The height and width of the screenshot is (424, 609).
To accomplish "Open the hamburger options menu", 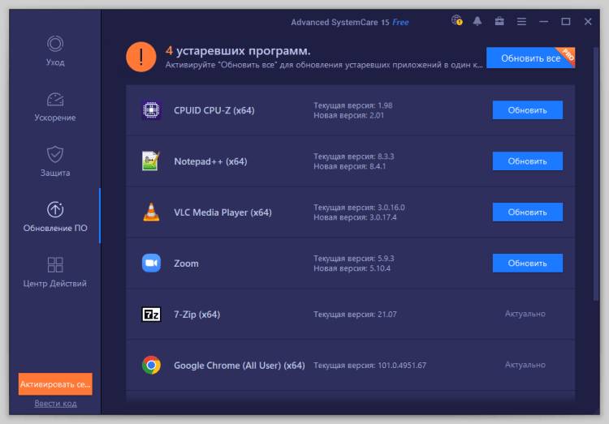I will (521, 22).
